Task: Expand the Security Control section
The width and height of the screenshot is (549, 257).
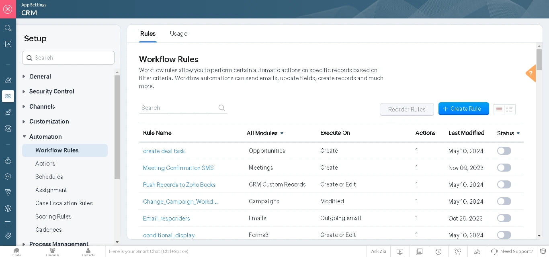Action: coord(51,91)
